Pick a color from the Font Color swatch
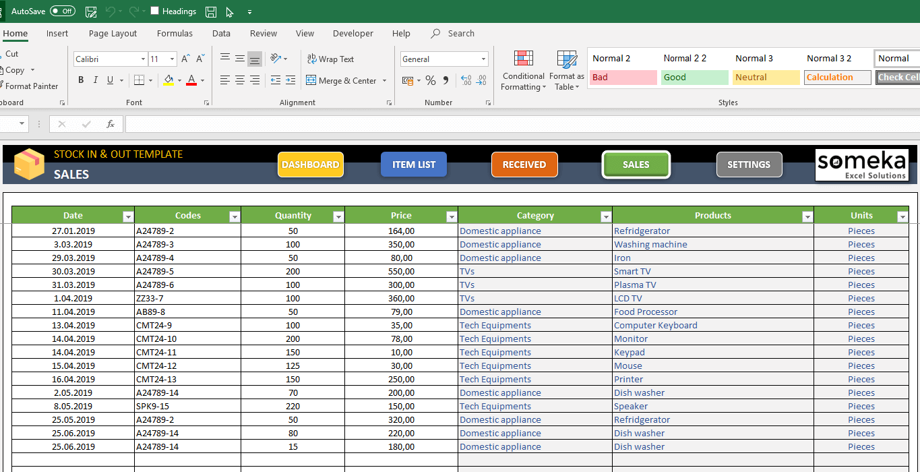The width and height of the screenshot is (920, 472). [191, 80]
